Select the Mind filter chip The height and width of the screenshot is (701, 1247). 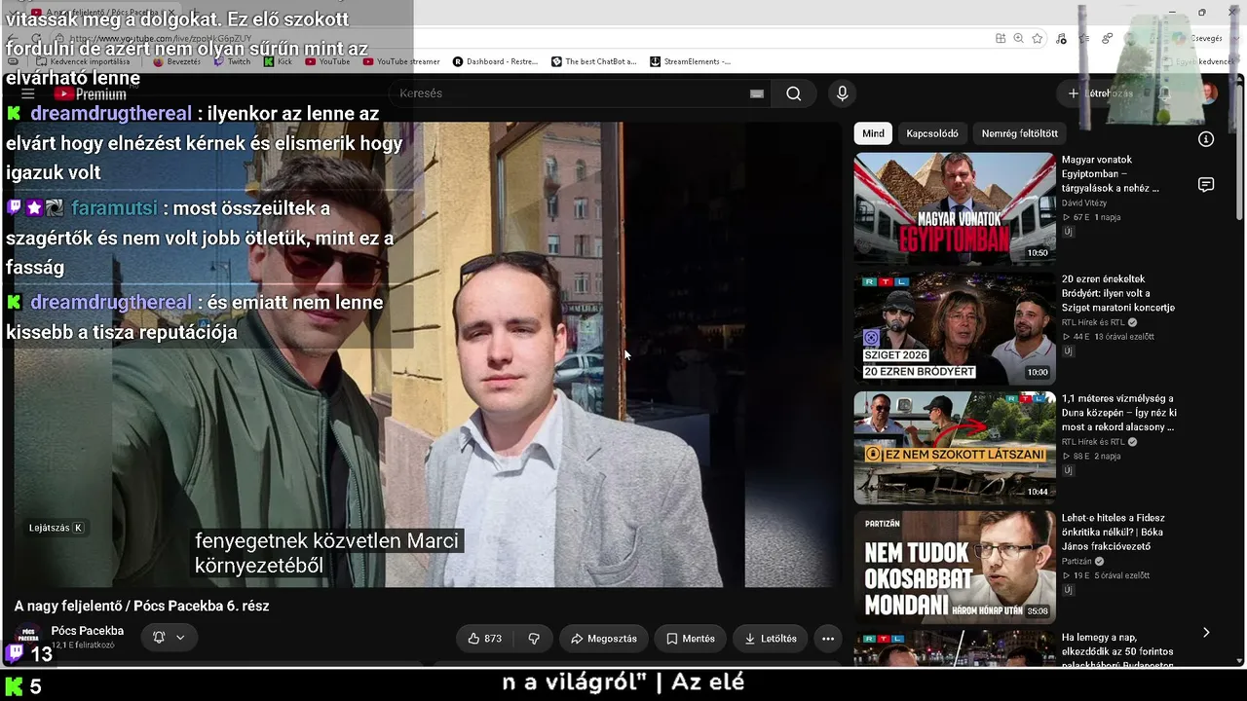(x=874, y=133)
